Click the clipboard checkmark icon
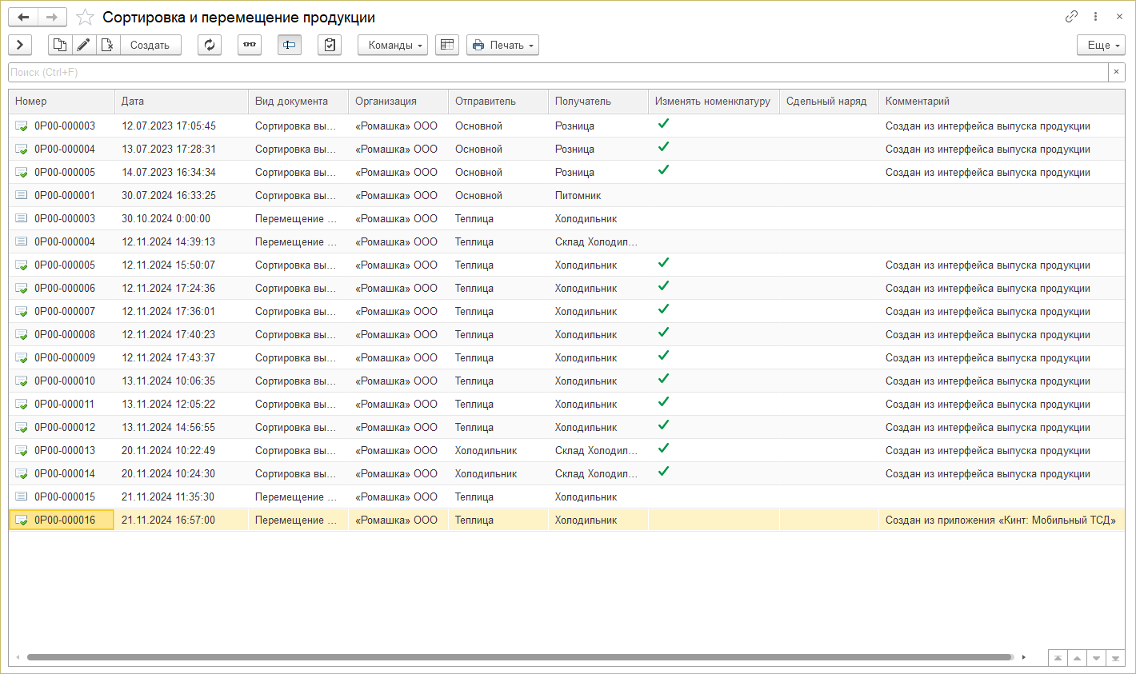Viewport: 1136px width, 674px height. 330,45
